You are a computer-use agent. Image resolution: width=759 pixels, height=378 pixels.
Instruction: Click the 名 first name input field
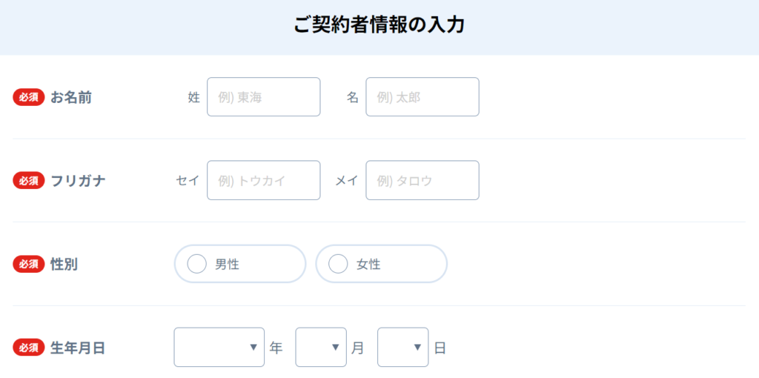point(422,97)
